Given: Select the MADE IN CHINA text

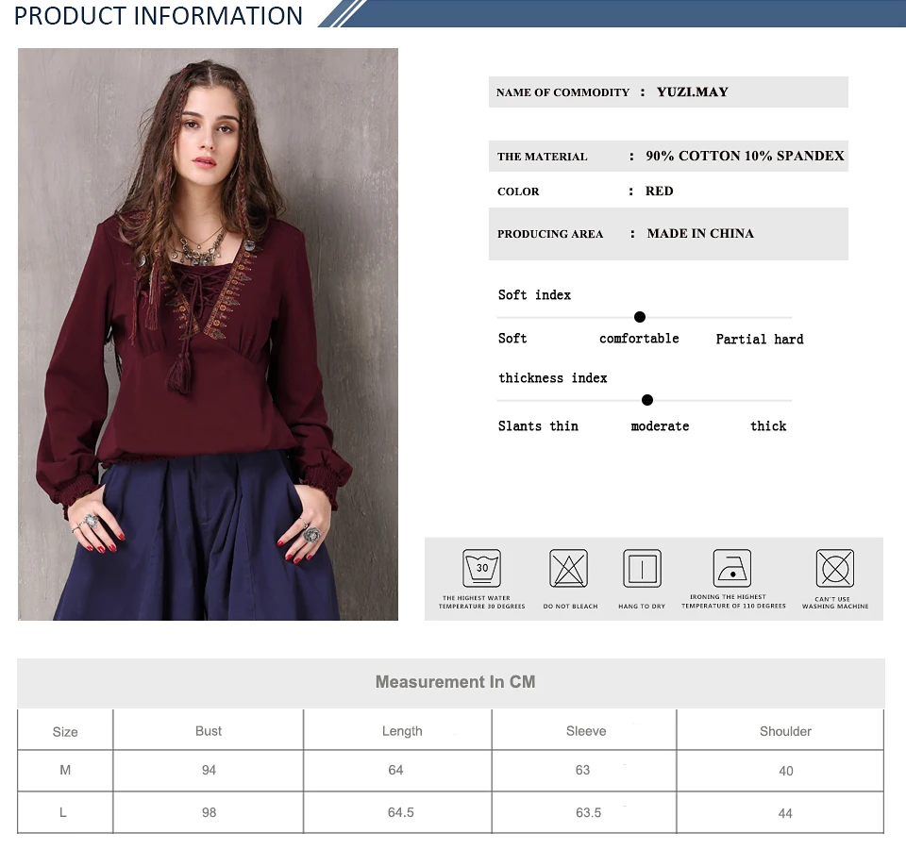Looking at the screenshot, I should [x=700, y=233].
